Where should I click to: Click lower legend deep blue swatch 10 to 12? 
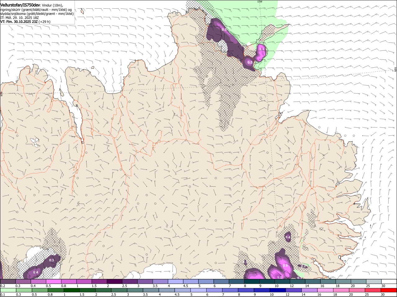[x=278, y=290]
